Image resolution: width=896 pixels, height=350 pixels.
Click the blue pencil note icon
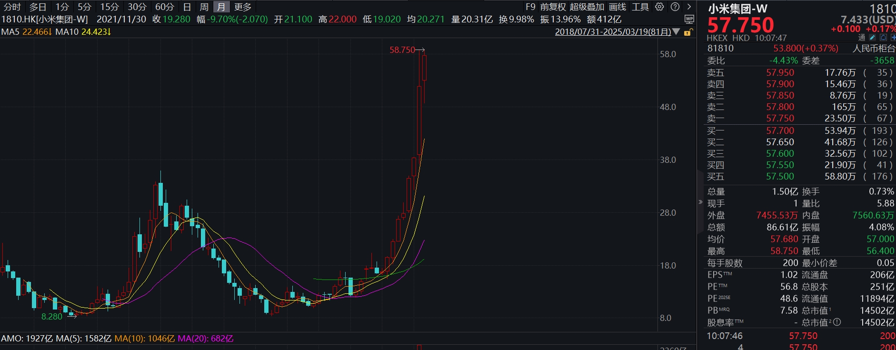[x=872, y=38]
